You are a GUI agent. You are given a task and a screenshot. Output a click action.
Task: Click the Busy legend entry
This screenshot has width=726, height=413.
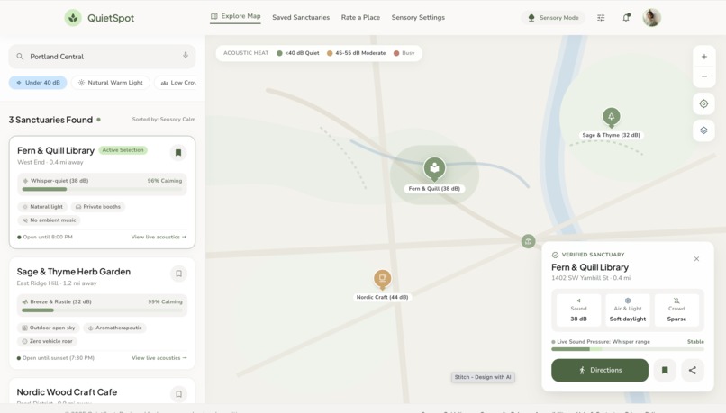point(404,53)
